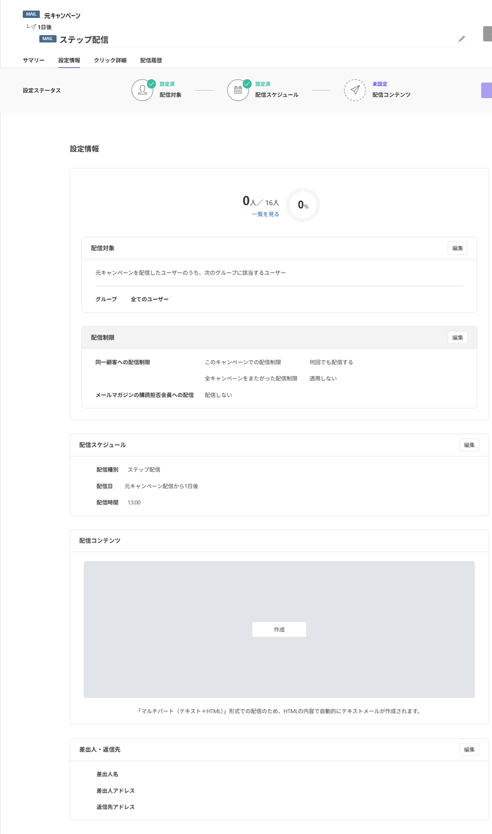Click the 作成 button for content
The height and width of the screenshot is (834, 492).
tap(279, 629)
